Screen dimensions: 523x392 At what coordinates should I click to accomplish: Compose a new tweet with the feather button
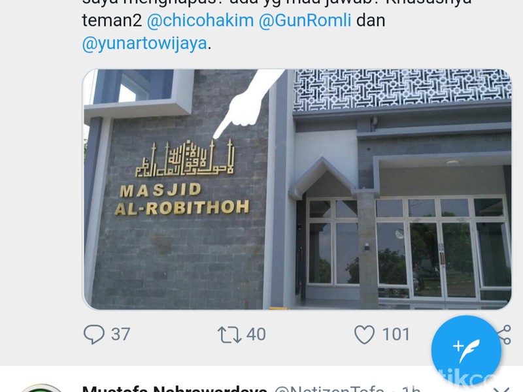click(466, 350)
